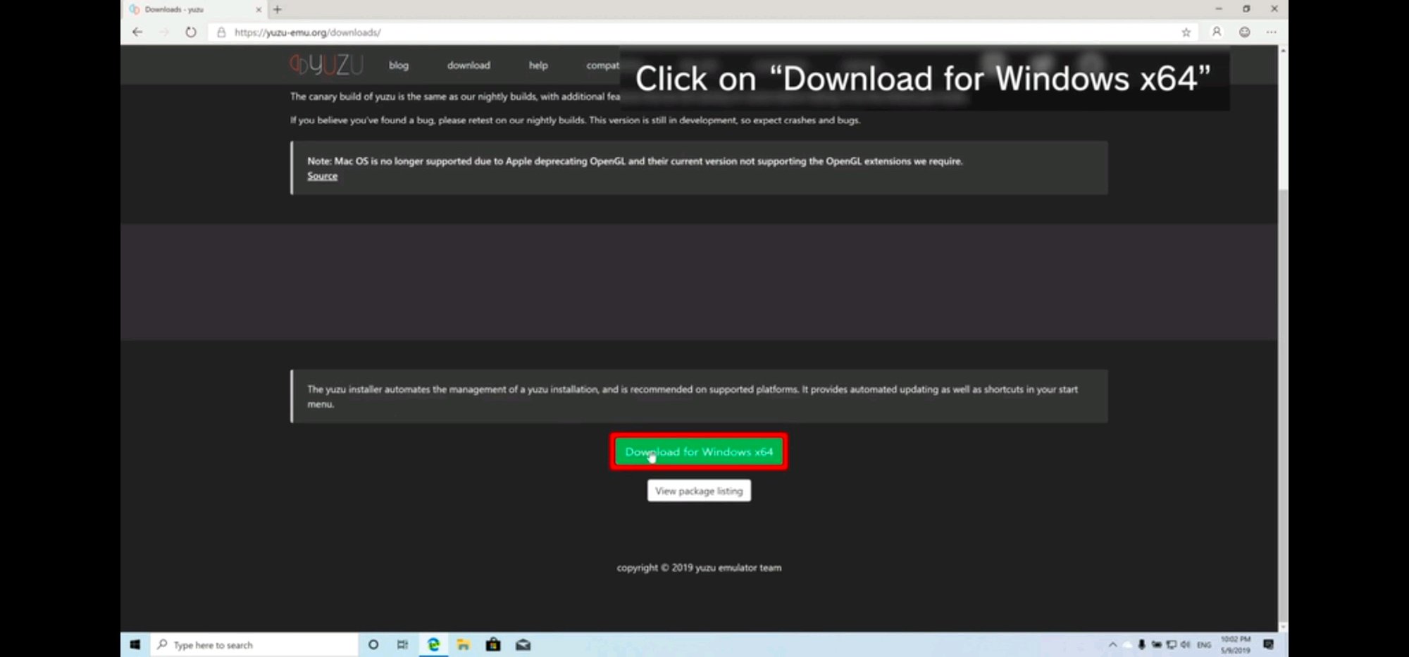
Task: Click the 'If you believe you've found a bug' line
Action: (575, 120)
